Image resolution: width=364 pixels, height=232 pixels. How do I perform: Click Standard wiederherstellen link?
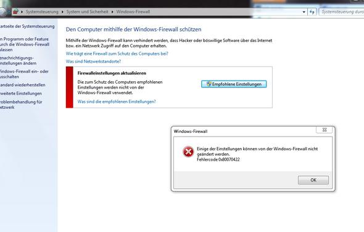tap(22, 85)
